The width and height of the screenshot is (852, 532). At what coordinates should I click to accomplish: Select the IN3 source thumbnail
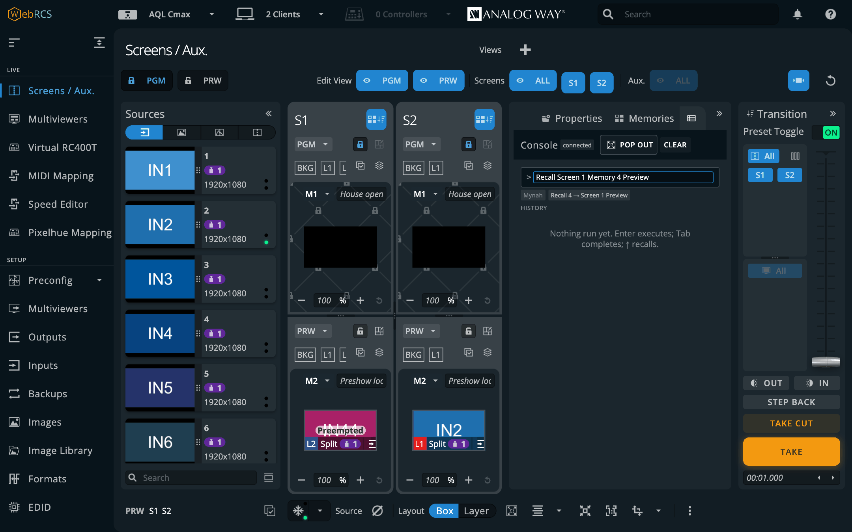click(x=160, y=279)
